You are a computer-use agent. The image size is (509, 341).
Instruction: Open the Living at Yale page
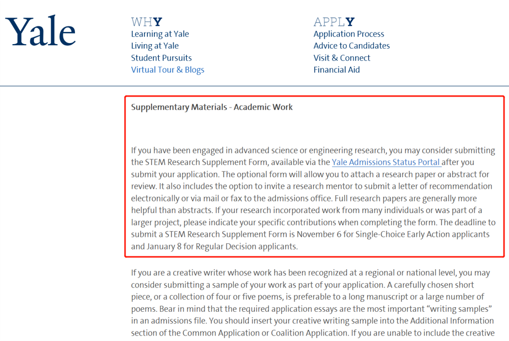(155, 46)
